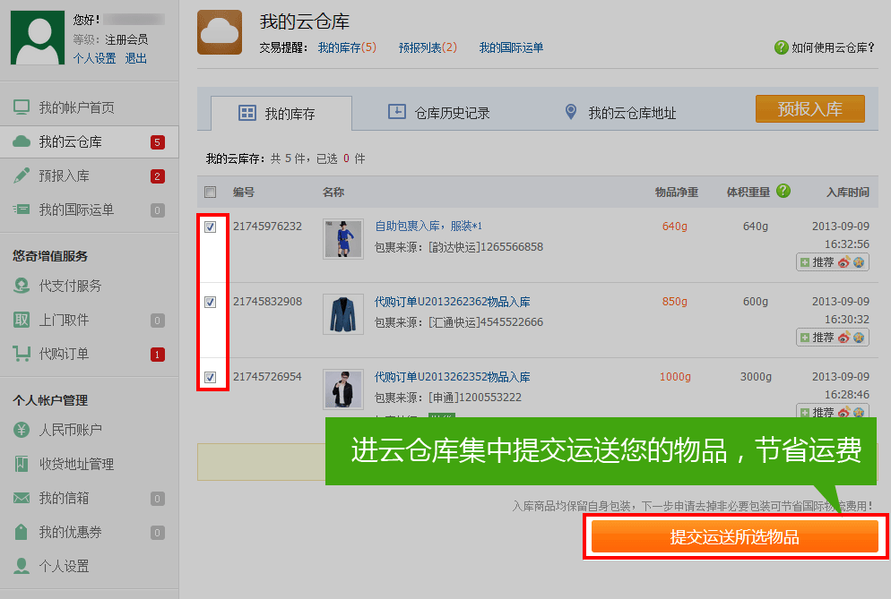Open blue dress thumbnail of item 21745976232
This screenshot has width=891, height=599.
pyautogui.click(x=343, y=239)
